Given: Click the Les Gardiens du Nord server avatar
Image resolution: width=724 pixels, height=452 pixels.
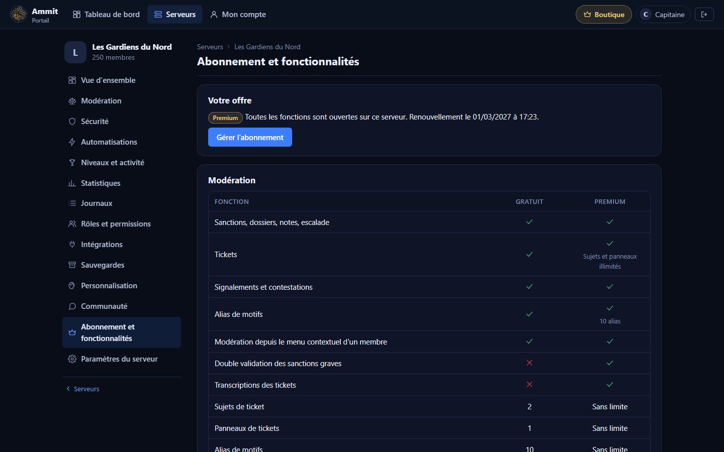Looking at the screenshot, I should (75, 52).
